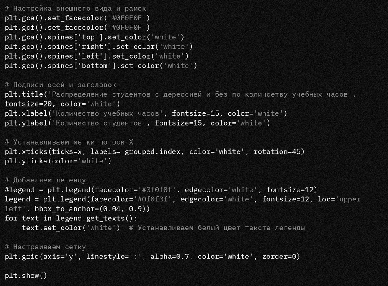Click the plt.title line of code
Screen dimensions: 388x286
[x=180, y=94]
